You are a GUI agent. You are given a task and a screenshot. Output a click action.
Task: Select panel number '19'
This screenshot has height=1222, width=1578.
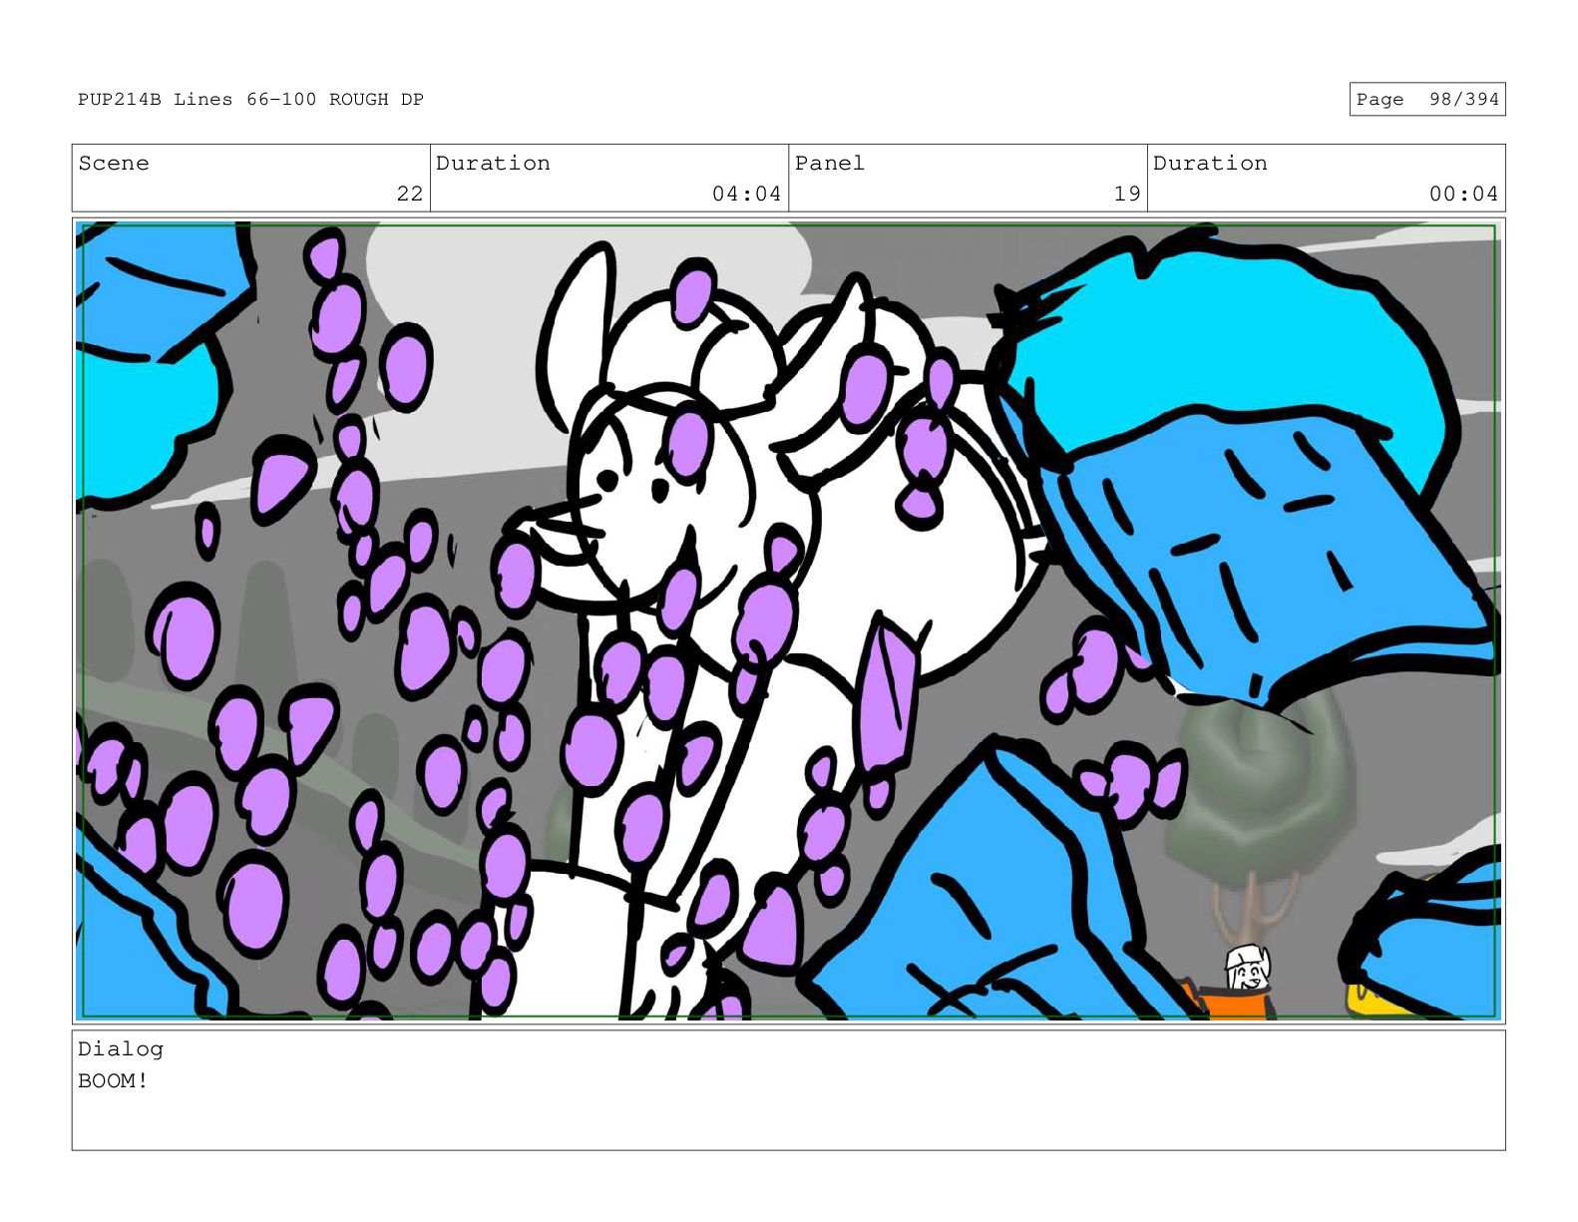pyautogui.click(x=1127, y=194)
